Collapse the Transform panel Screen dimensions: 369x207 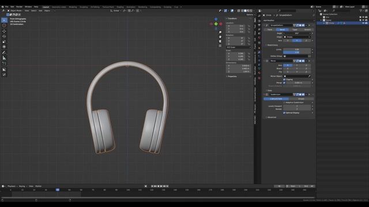tap(232, 18)
